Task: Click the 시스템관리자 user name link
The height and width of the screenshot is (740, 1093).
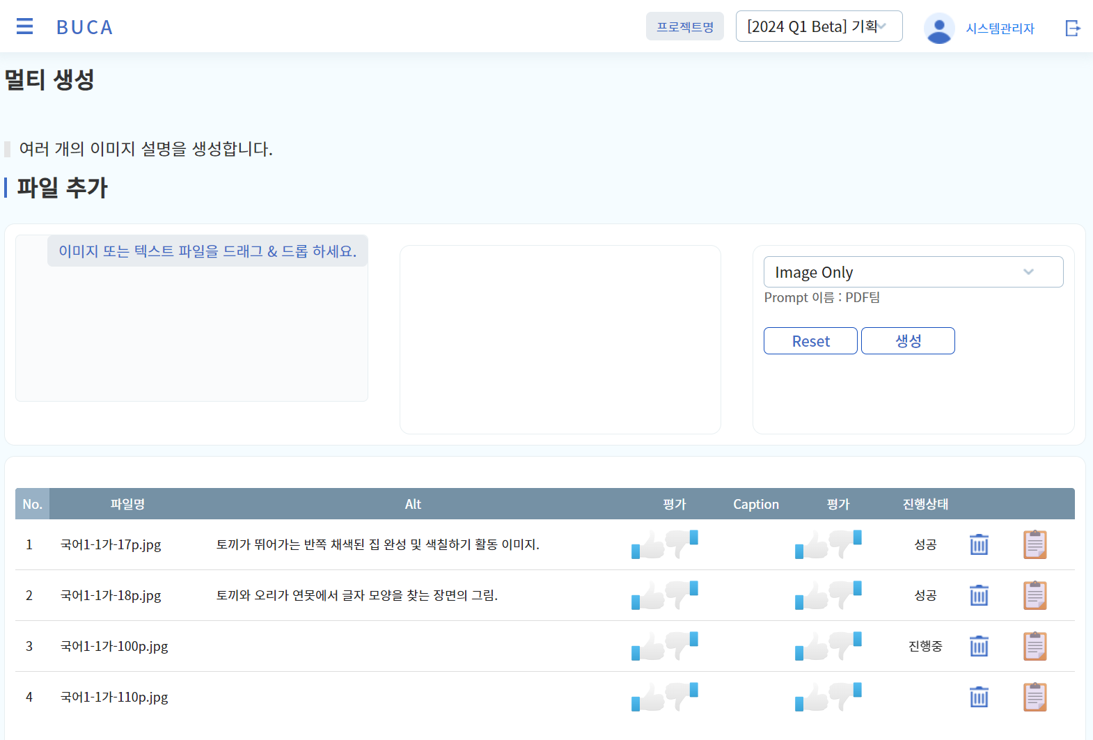Action: (1000, 29)
